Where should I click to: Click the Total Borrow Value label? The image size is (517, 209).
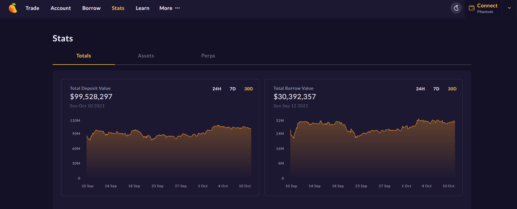point(293,88)
